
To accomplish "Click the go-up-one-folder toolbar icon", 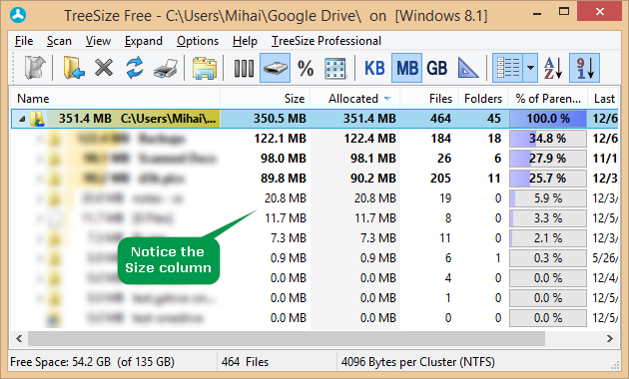I will tap(35, 67).
